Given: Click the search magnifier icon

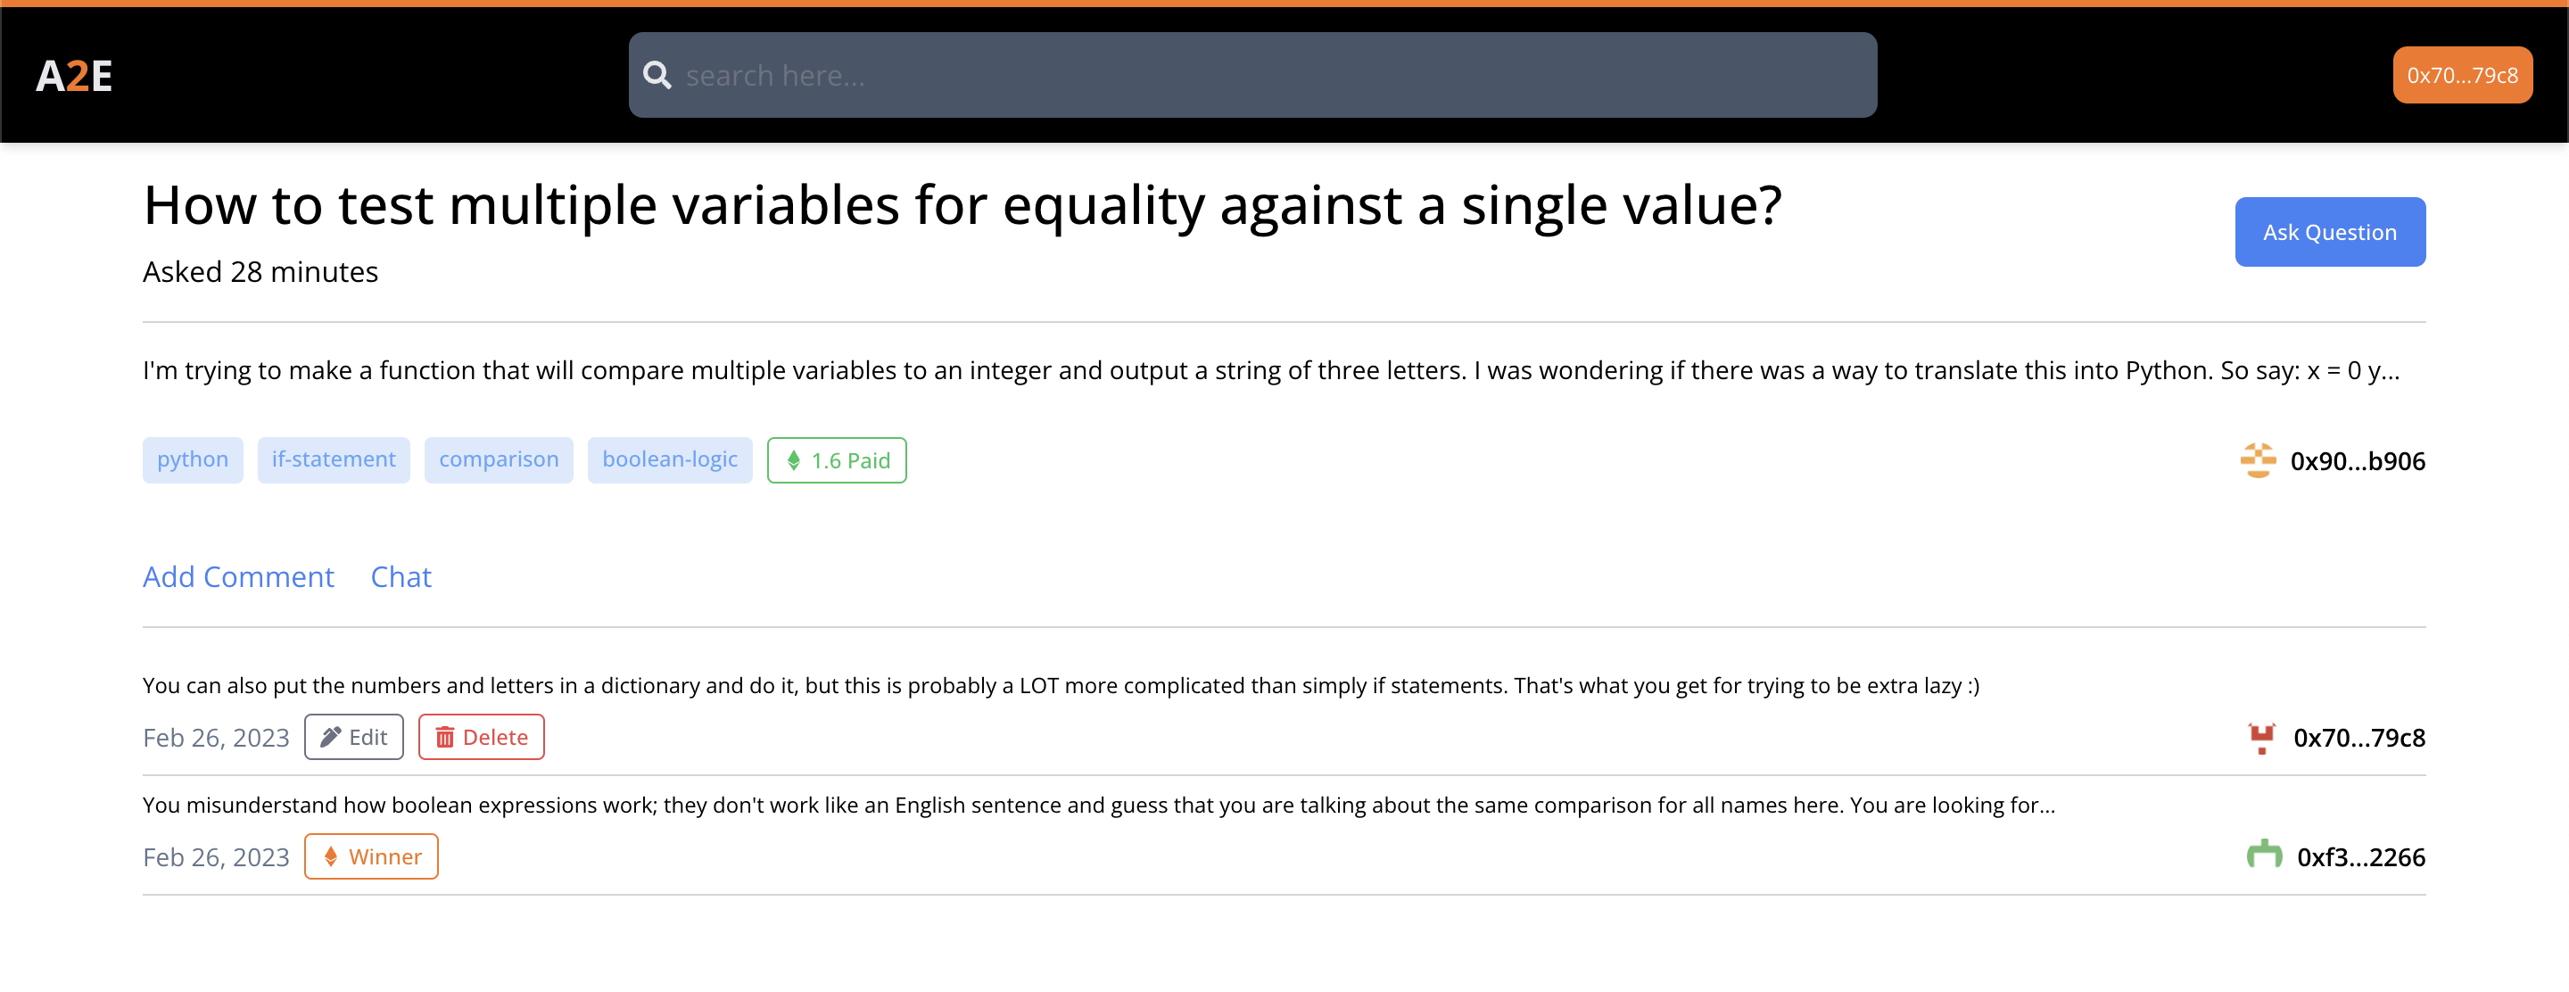Looking at the screenshot, I should pos(657,76).
